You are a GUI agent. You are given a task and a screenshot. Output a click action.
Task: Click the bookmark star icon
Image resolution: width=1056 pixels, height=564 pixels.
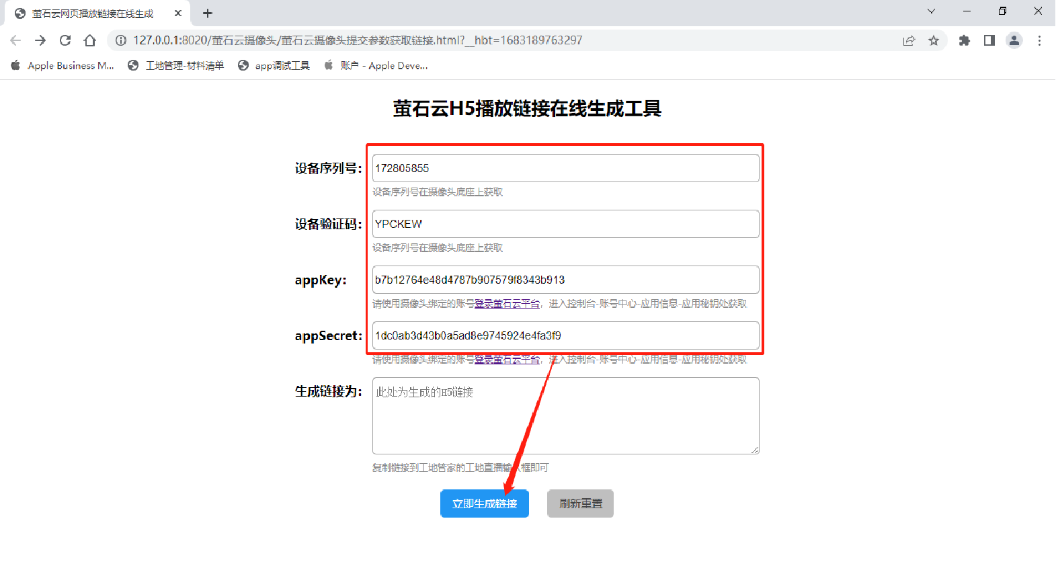pyautogui.click(x=934, y=40)
